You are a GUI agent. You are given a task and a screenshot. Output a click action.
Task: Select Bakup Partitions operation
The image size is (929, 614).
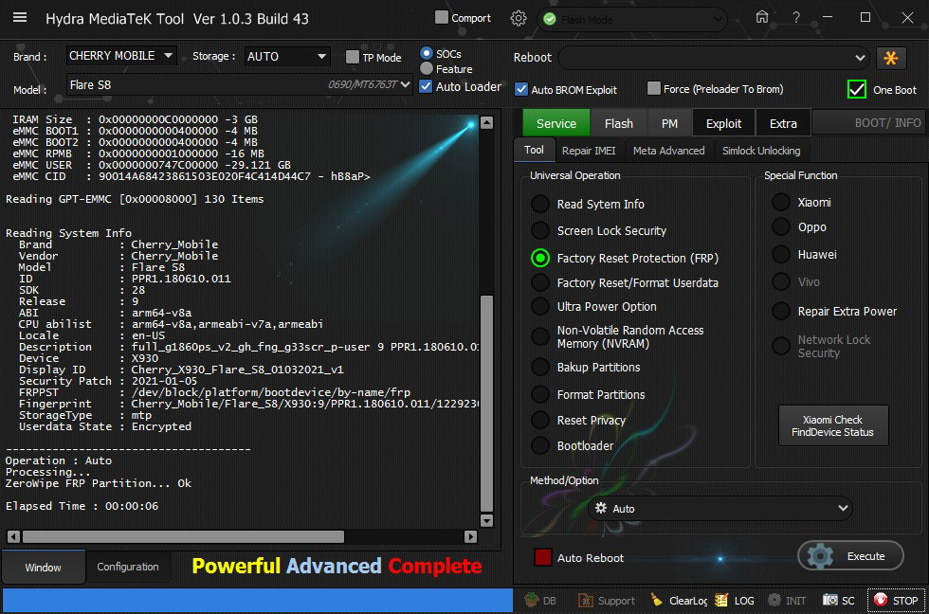(540, 367)
